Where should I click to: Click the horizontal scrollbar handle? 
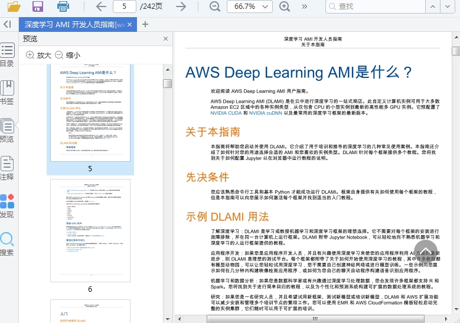tap(315, 319)
